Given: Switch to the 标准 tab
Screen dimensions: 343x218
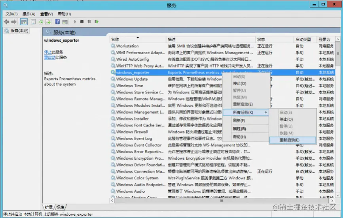Looking at the screenshot, I should click(x=60, y=207).
